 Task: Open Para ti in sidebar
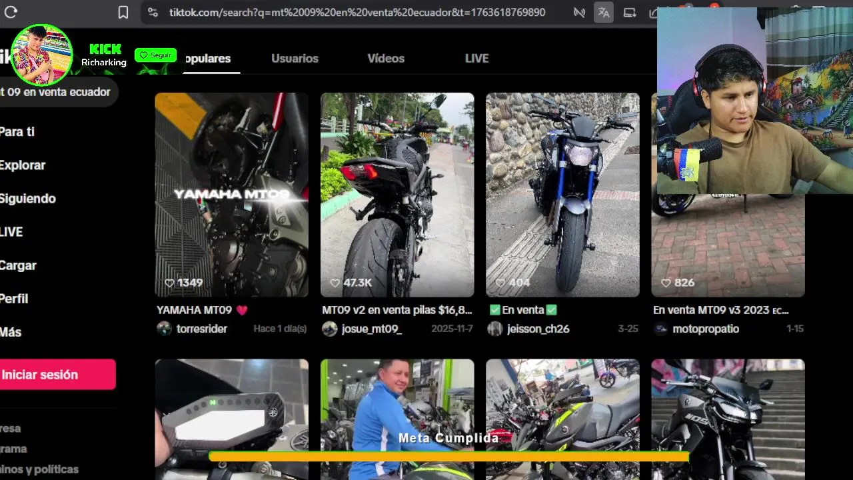(x=17, y=131)
